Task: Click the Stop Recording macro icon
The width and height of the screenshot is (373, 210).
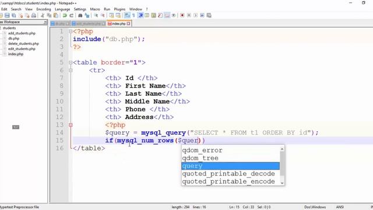Action: point(189,16)
